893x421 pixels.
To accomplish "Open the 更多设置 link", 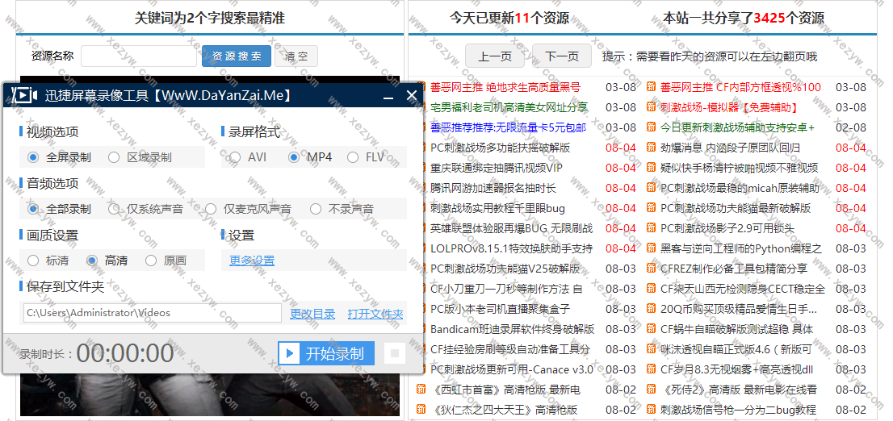I will point(252,261).
